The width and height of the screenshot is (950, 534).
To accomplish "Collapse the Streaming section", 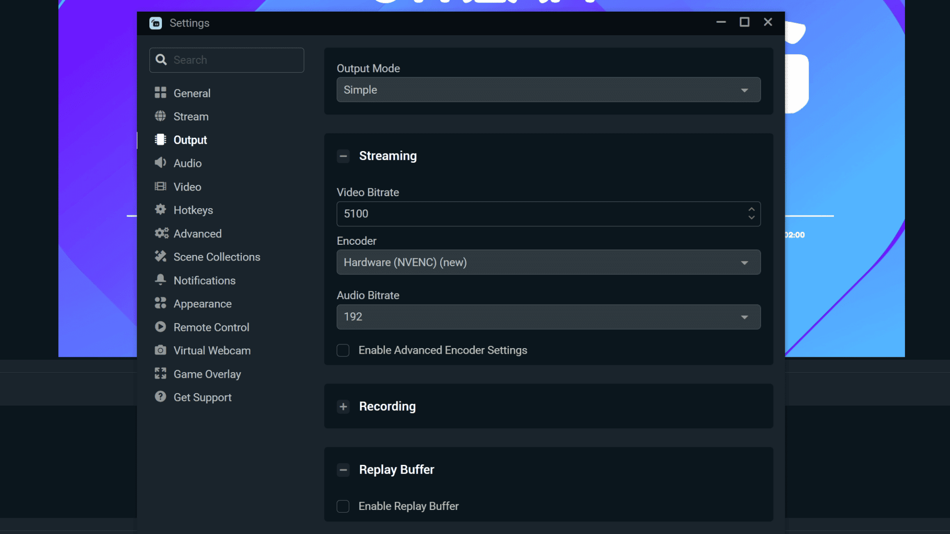I will (343, 156).
